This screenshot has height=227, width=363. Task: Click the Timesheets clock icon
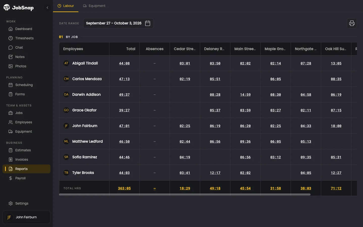pyautogui.click(x=11, y=38)
